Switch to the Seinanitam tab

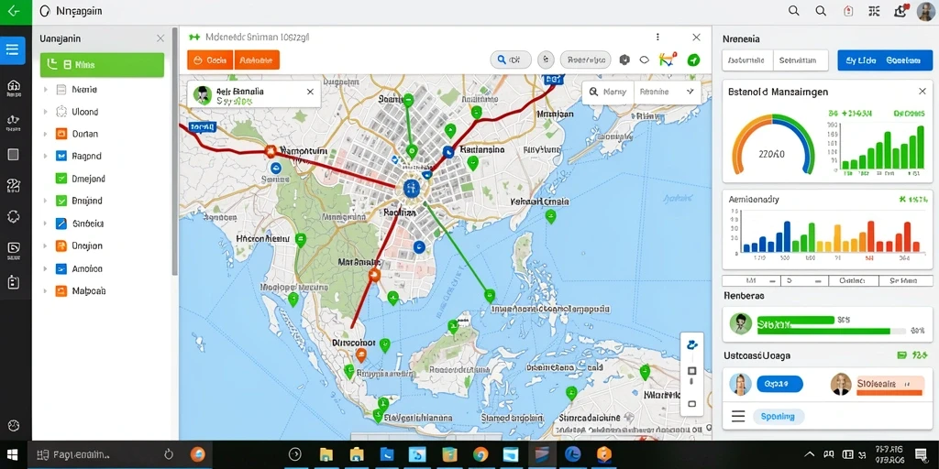(x=801, y=60)
